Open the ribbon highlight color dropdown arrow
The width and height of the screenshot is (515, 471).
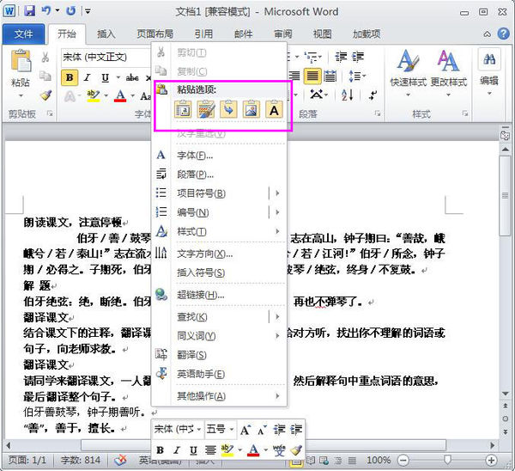pos(106,95)
